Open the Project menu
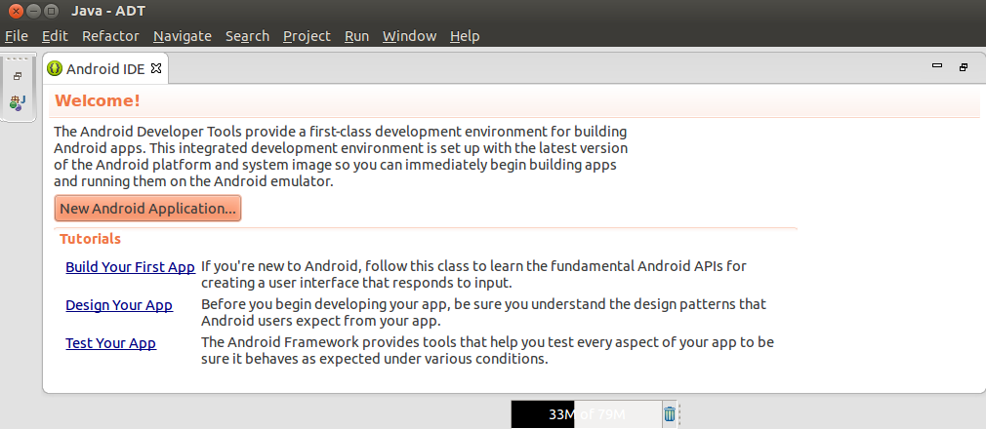Viewport: 986px width, 429px height. tap(307, 36)
